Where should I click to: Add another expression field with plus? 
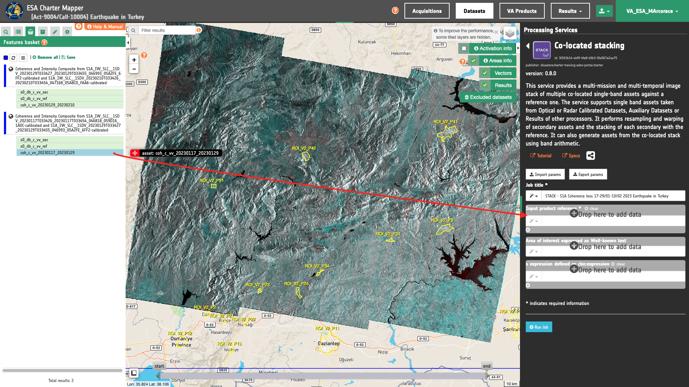(528, 285)
